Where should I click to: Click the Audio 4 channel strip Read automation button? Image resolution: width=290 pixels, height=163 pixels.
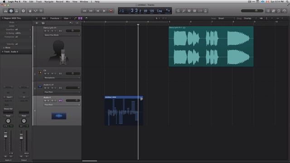point(8,116)
